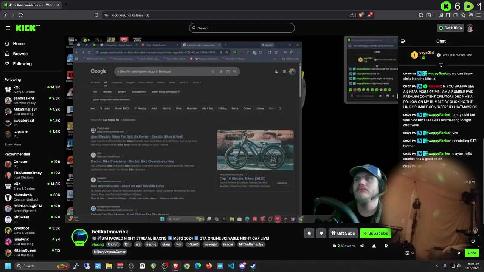This screenshot has width=484, height=272.
Task: Click the lasvegas tag
Action: pyautogui.click(x=211, y=244)
